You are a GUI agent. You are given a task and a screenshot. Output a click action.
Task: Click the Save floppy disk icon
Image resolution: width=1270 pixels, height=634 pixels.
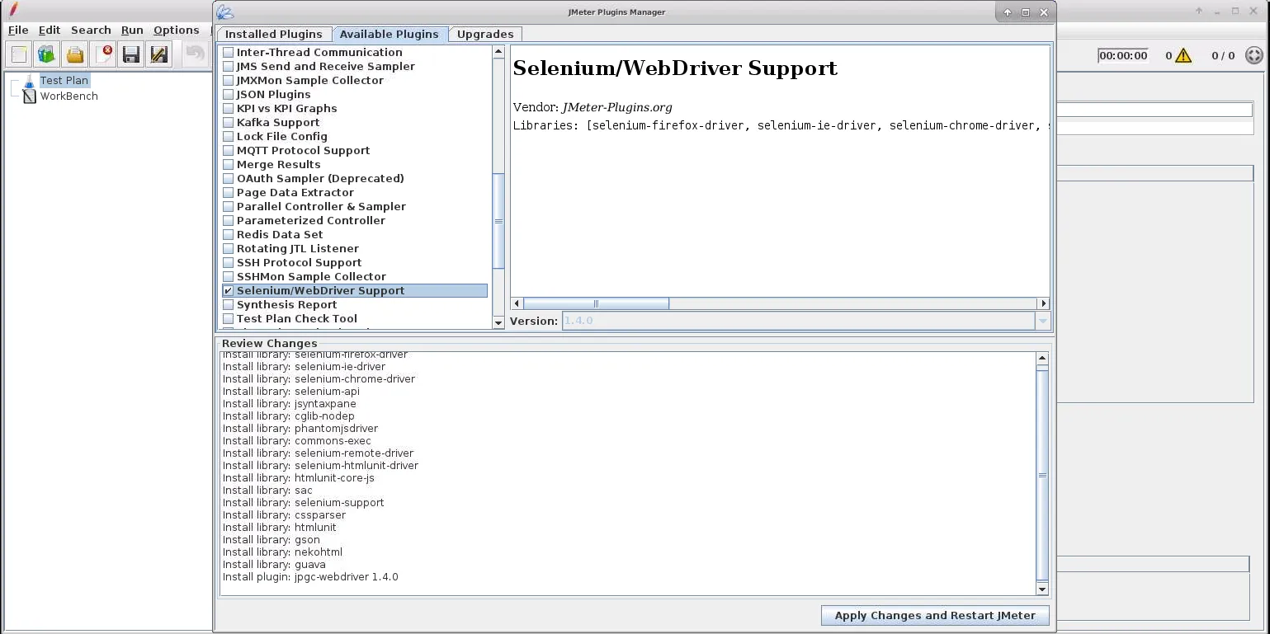coord(130,55)
